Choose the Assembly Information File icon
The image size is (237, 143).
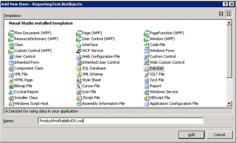[79, 104]
